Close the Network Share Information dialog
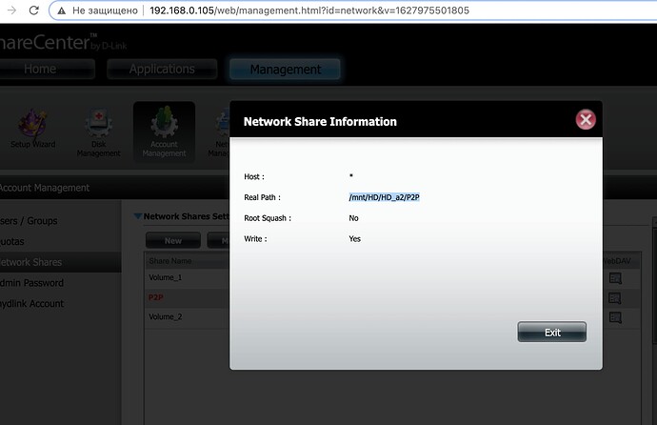The image size is (657, 425). [x=586, y=120]
